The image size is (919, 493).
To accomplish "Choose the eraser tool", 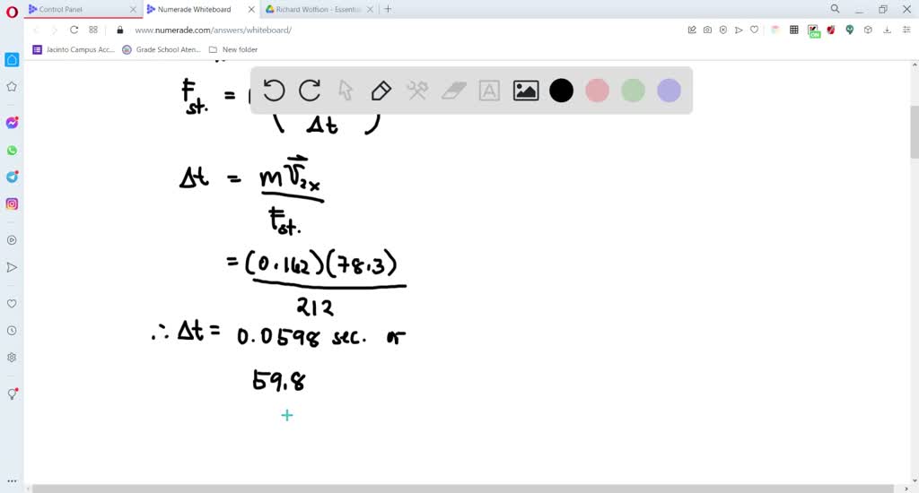I will [x=456, y=91].
